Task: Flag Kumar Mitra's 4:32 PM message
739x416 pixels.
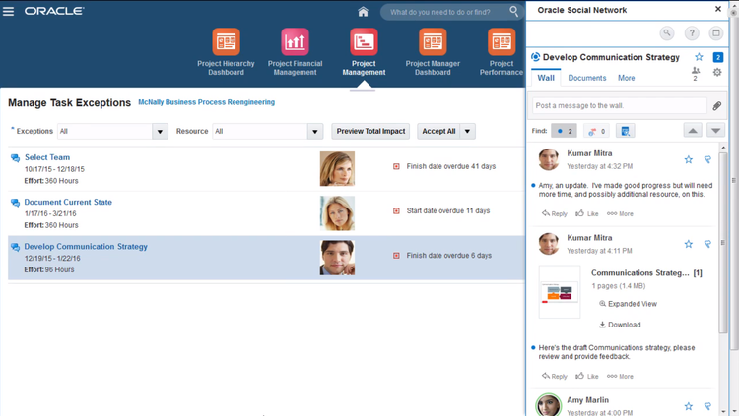Action: coord(707,159)
